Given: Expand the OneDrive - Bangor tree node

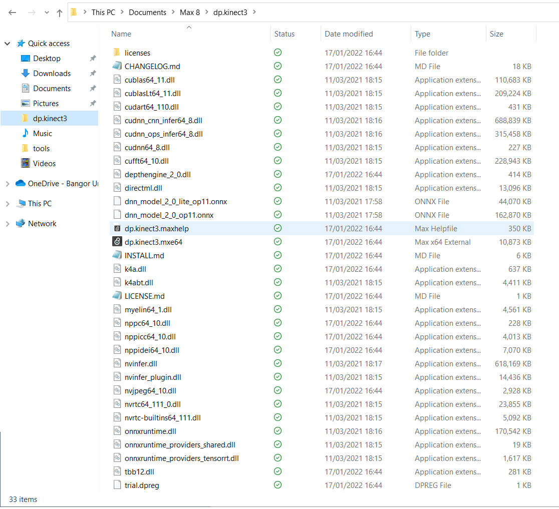Looking at the screenshot, I should (7, 184).
